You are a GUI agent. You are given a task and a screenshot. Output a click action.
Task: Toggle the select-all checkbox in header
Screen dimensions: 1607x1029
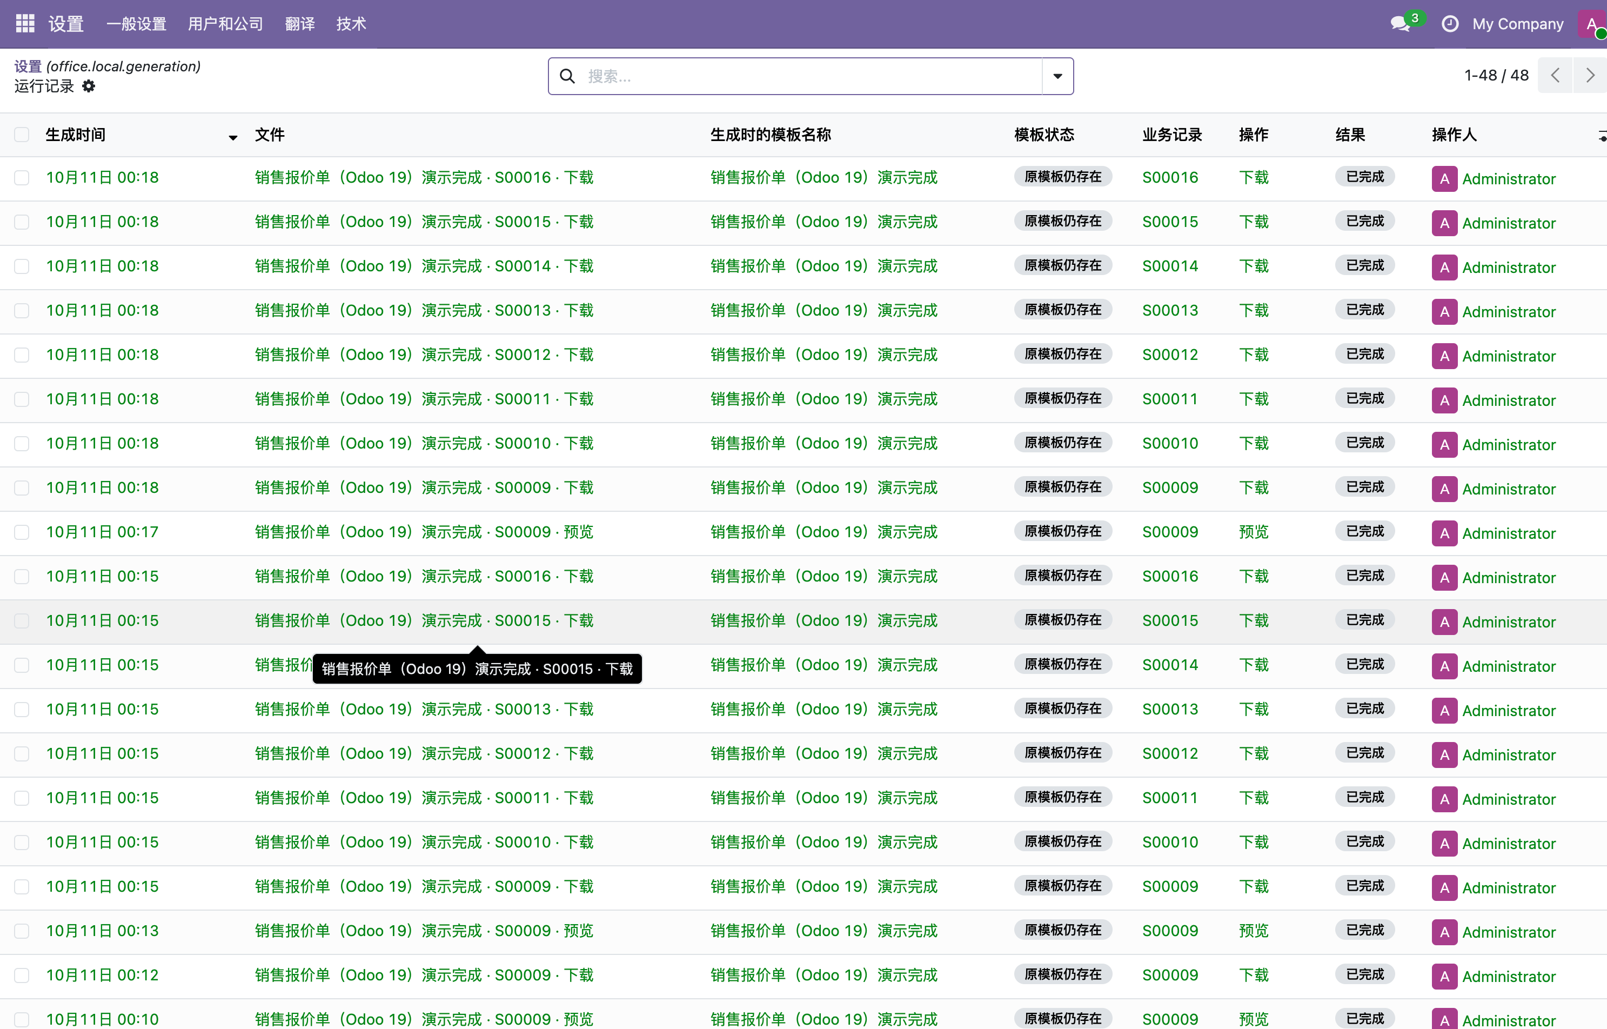tap(22, 135)
